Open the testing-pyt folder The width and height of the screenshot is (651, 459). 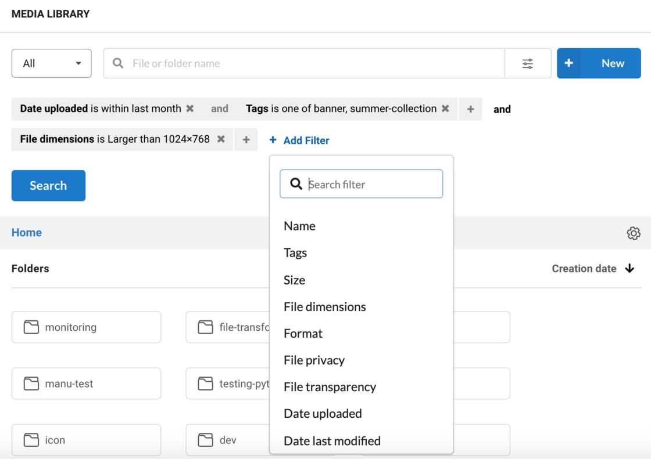tap(228, 384)
